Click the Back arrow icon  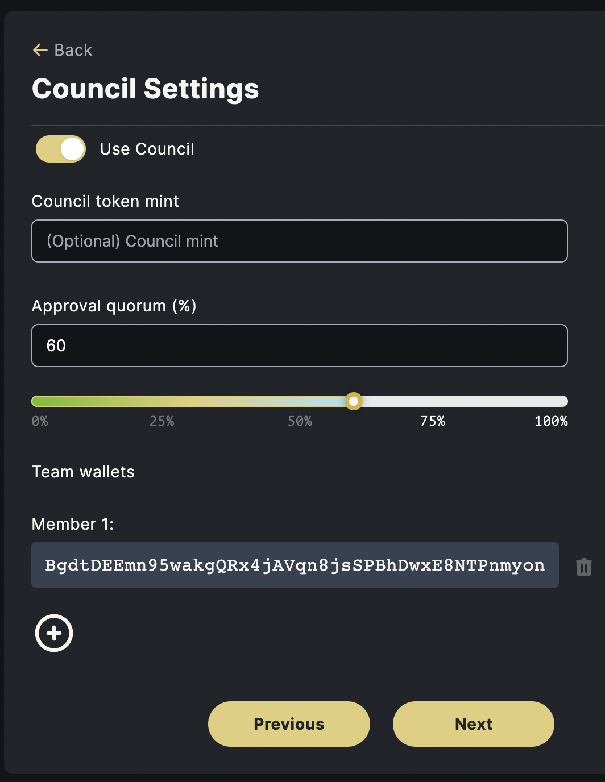40,50
